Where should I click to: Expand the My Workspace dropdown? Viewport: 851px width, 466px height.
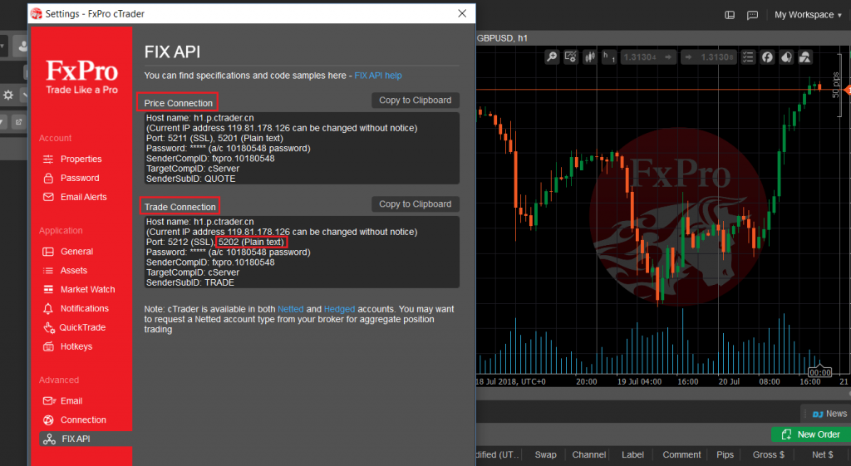(808, 15)
